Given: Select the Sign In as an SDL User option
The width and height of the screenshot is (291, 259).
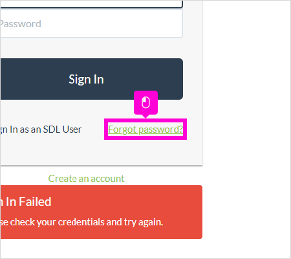Looking at the screenshot, I should point(41,129).
